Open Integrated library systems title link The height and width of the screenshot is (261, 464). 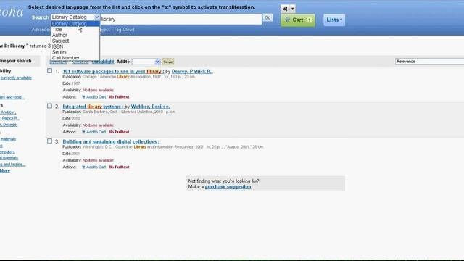click(94, 107)
